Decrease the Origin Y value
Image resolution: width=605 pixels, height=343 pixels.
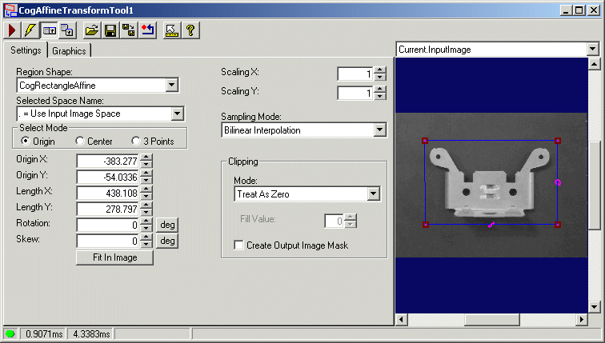[146, 181]
